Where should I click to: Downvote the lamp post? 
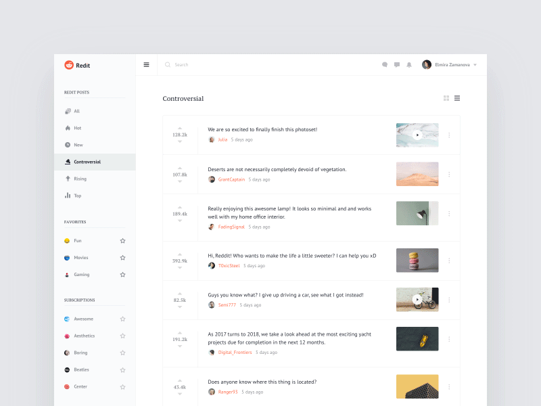[180, 222]
